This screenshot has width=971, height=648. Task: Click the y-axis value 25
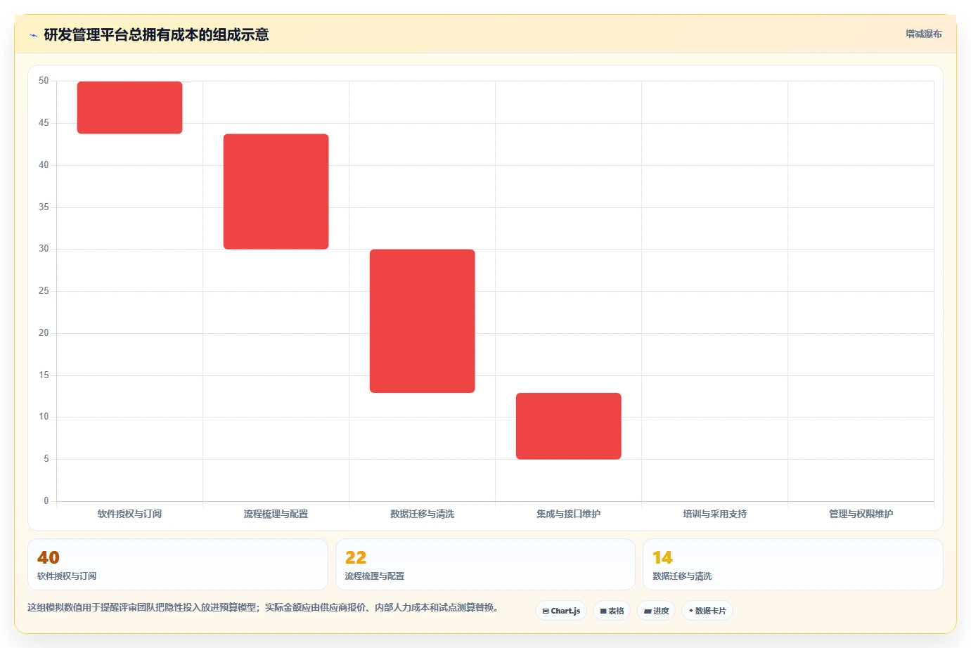point(44,291)
